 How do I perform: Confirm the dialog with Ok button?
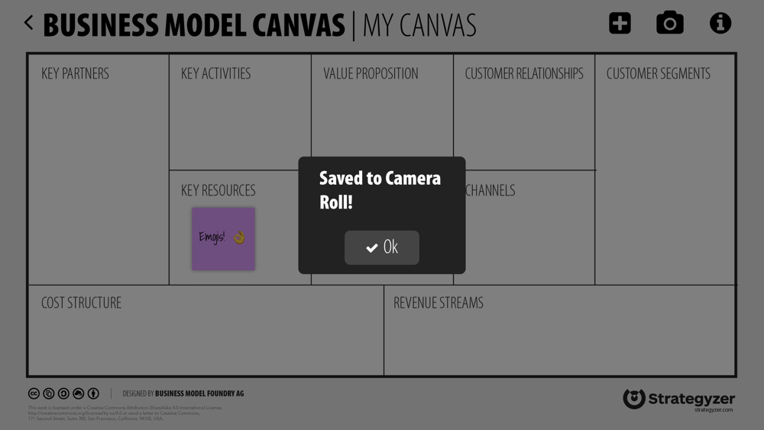(381, 247)
